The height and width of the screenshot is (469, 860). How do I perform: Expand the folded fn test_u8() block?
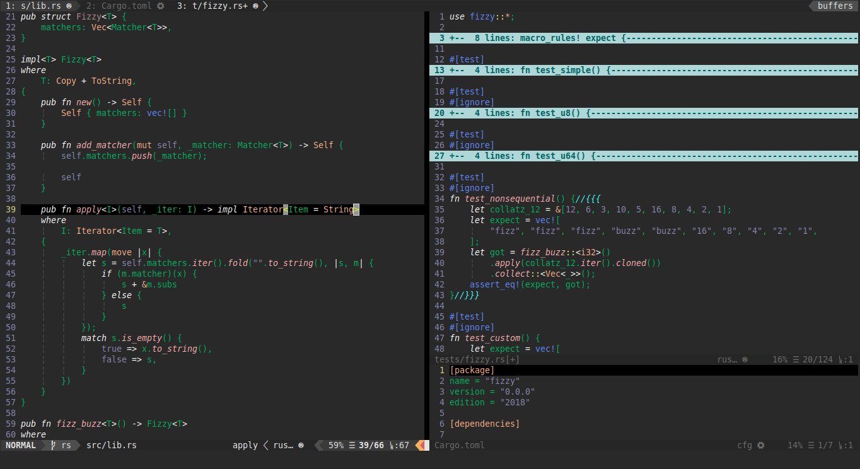coord(644,113)
